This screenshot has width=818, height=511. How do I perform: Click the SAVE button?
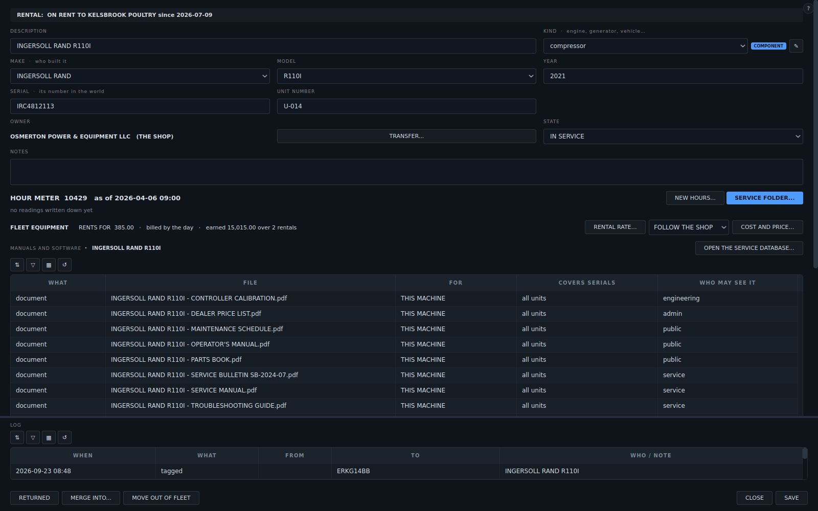tap(791, 498)
